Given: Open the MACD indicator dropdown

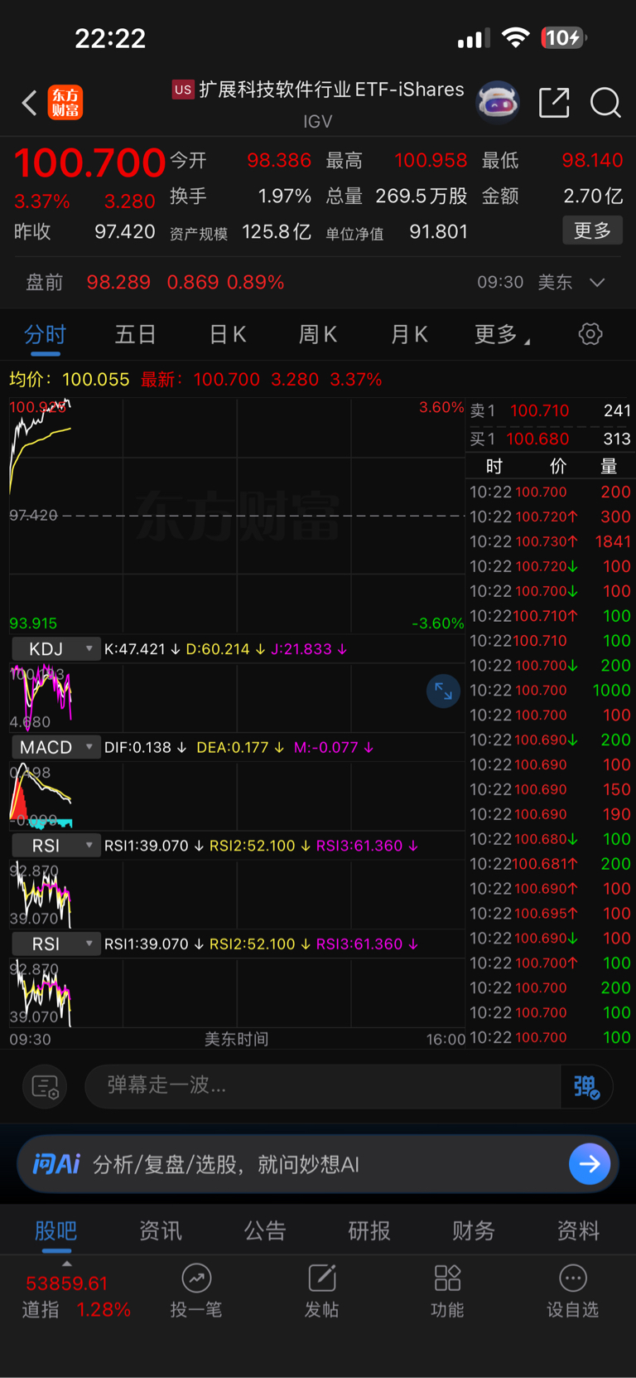Looking at the screenshot, I should [x=55, y=747].
